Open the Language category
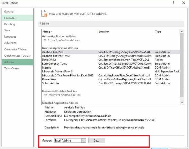 click(17, 37)
